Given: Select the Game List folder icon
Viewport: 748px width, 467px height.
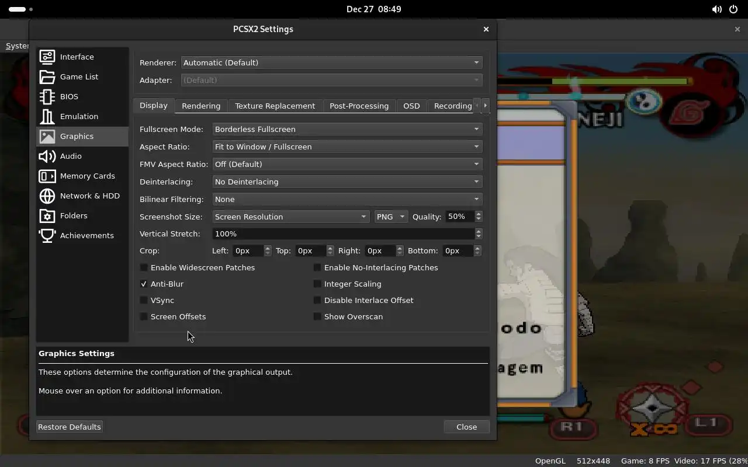Looking at the screenshot, I should pos(47,76).
